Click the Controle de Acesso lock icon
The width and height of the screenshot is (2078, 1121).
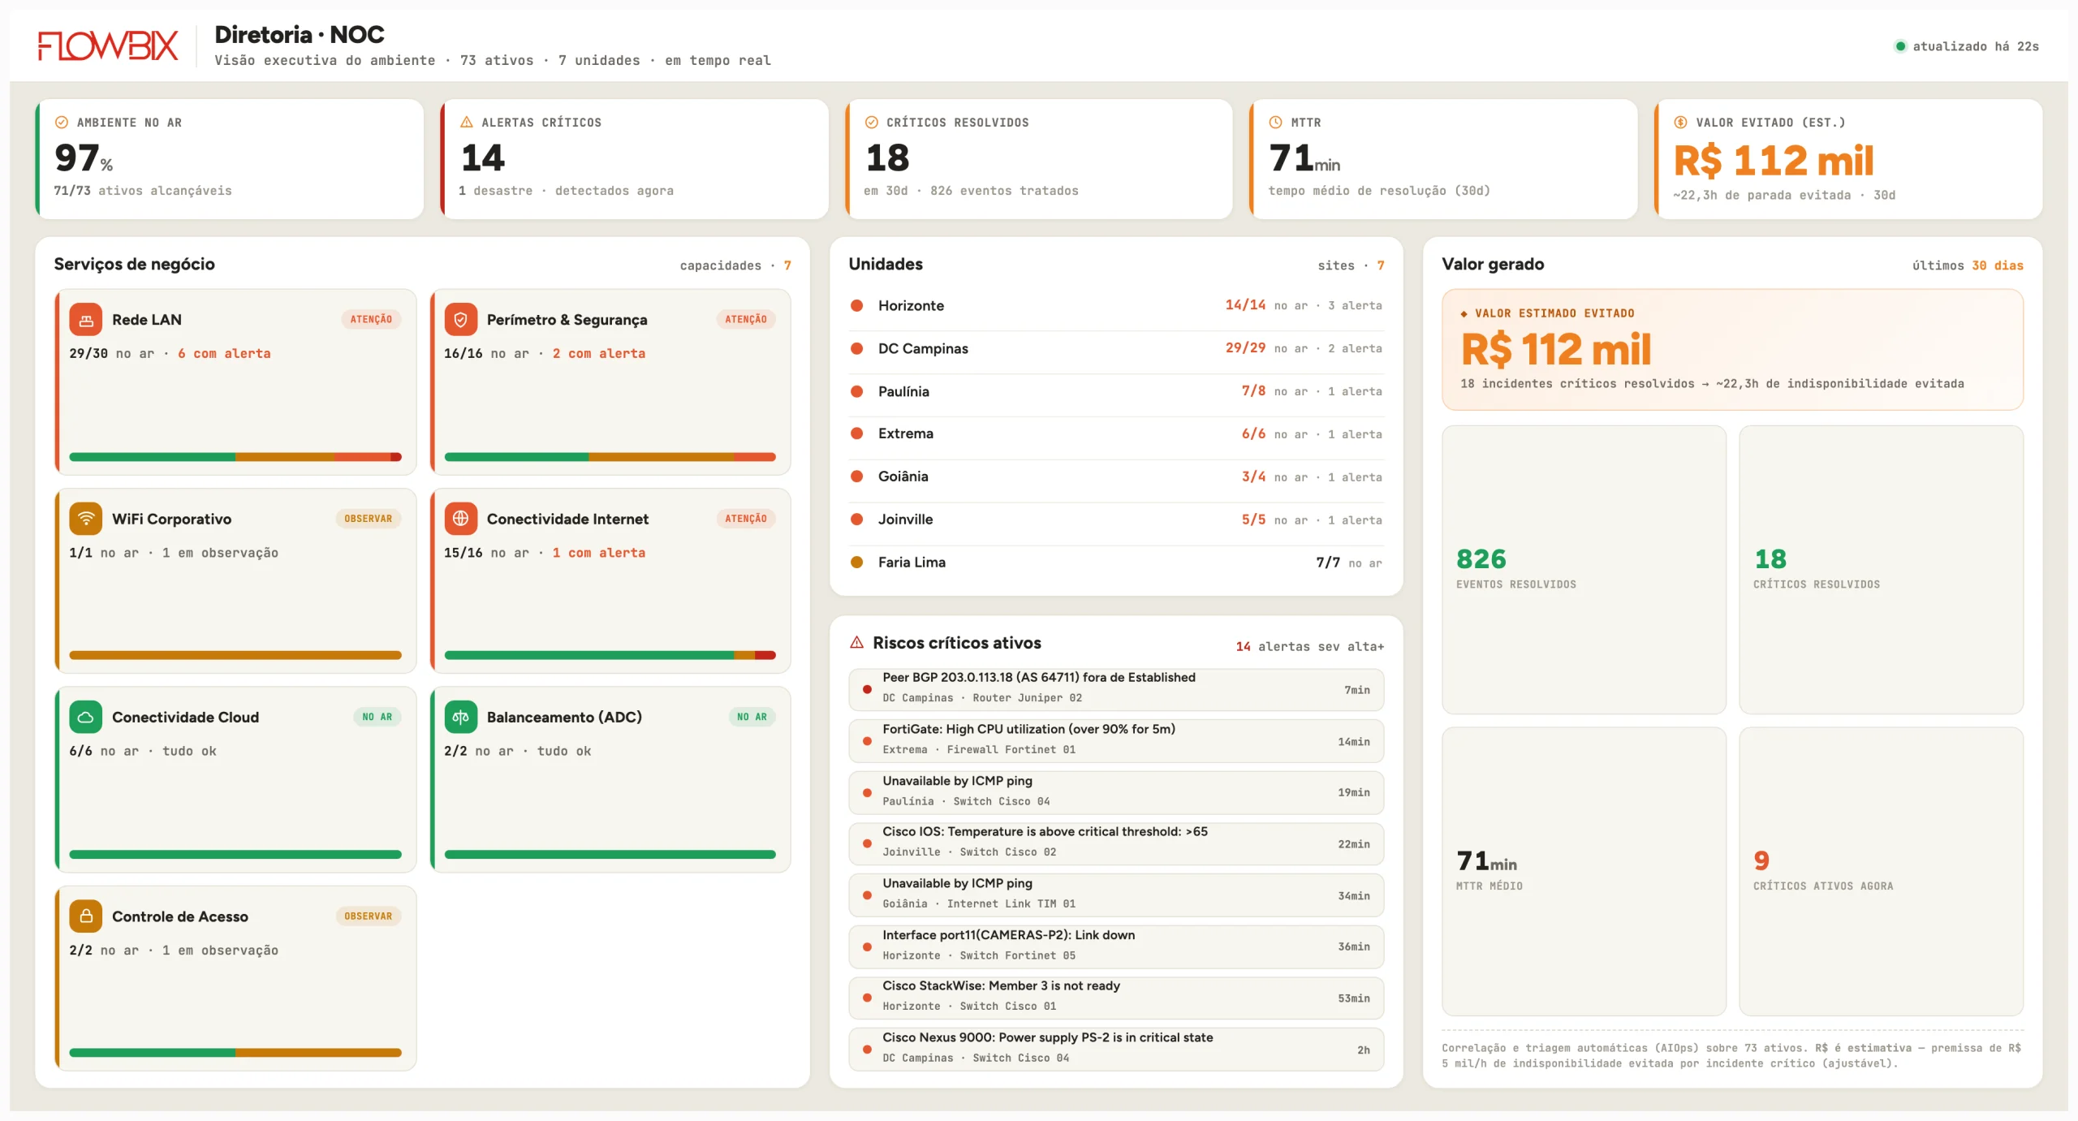click(86, 916)
